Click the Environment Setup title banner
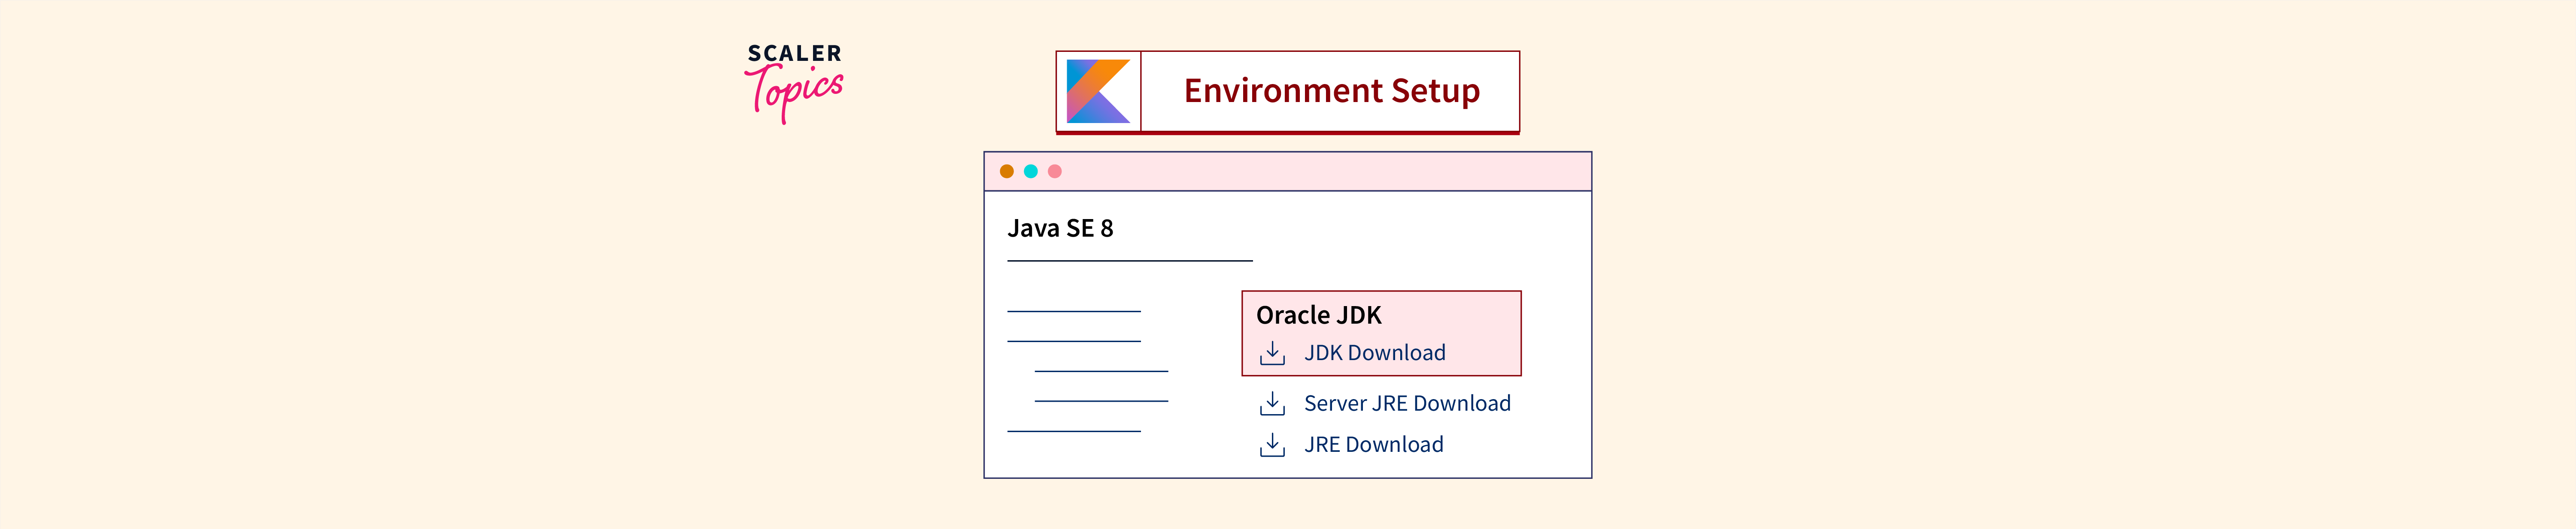This screenshot has width=2576, height=529. coord(1331,91)
